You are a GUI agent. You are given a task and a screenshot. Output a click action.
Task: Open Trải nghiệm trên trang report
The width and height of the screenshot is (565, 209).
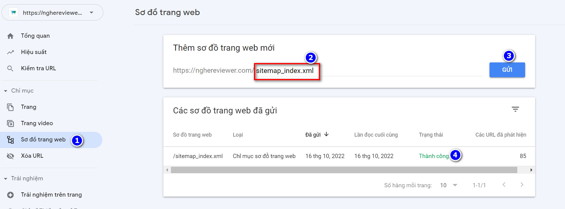51,195
